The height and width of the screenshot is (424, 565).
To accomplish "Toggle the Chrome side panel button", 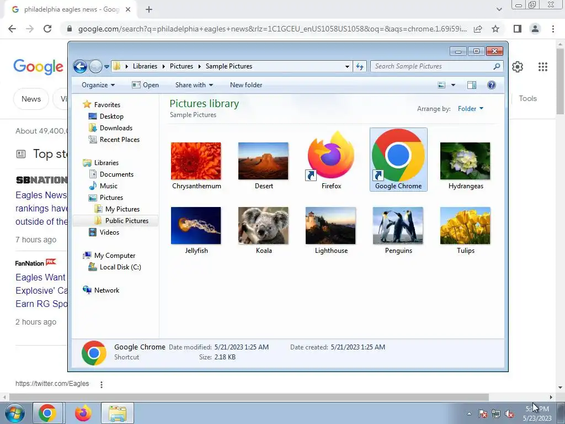I will click(x=518, y=29).
